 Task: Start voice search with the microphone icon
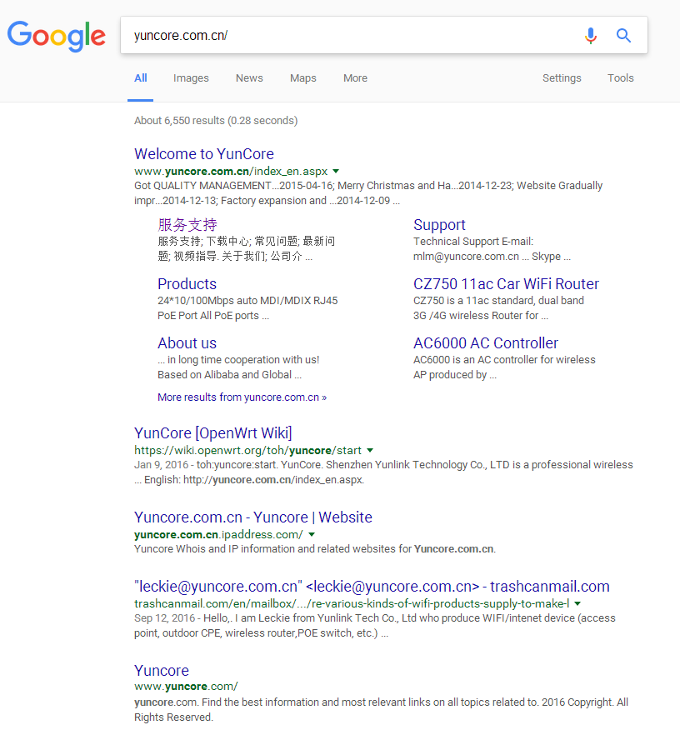click(591, 36)
